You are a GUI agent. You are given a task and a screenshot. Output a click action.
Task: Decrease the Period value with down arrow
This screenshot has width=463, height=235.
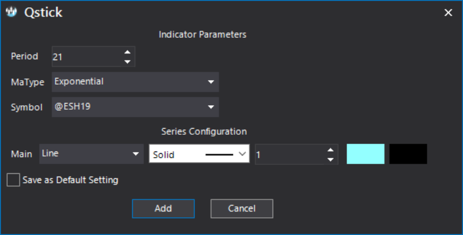(127, 61)
